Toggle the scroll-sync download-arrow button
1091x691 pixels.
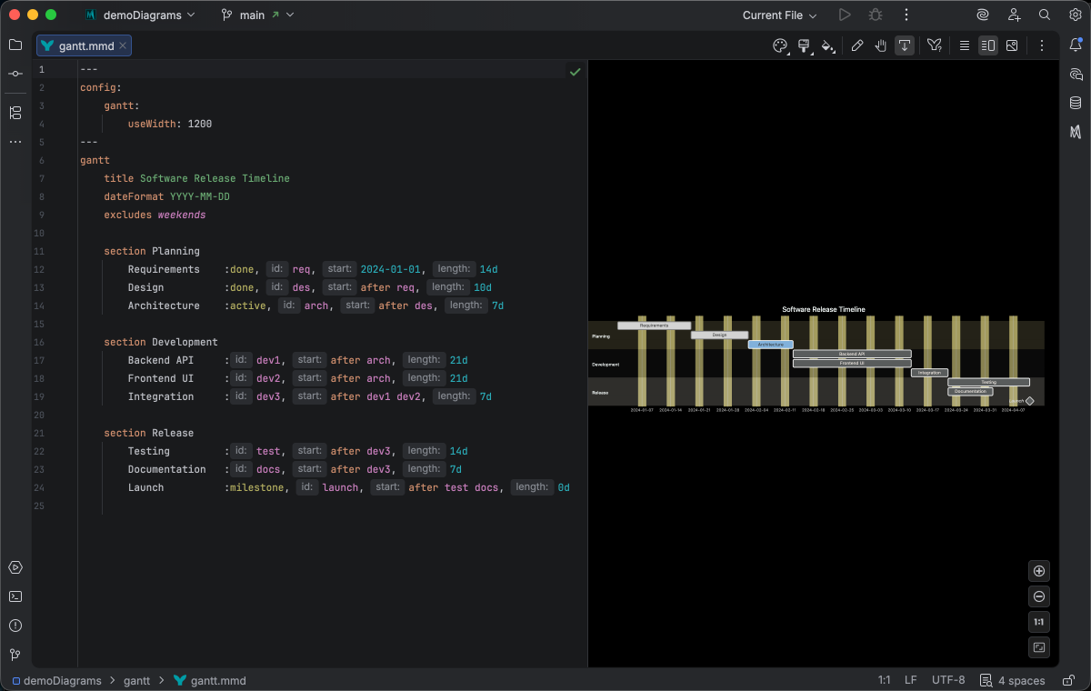click(x=905, y=45)
